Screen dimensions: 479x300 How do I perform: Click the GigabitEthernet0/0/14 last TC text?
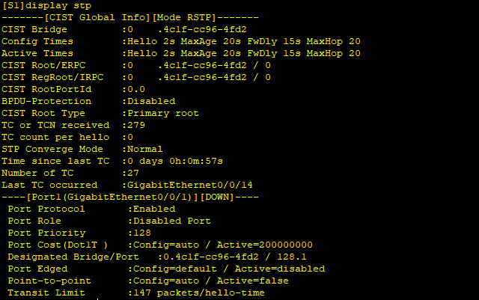[x=190, y=185]
